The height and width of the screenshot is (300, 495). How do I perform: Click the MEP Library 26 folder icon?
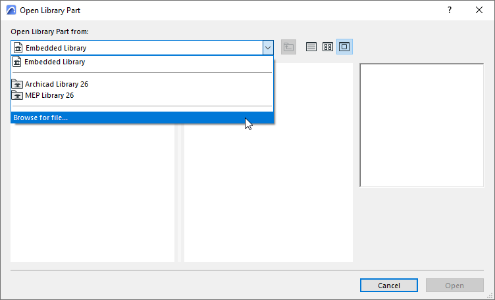click(18, 95)
